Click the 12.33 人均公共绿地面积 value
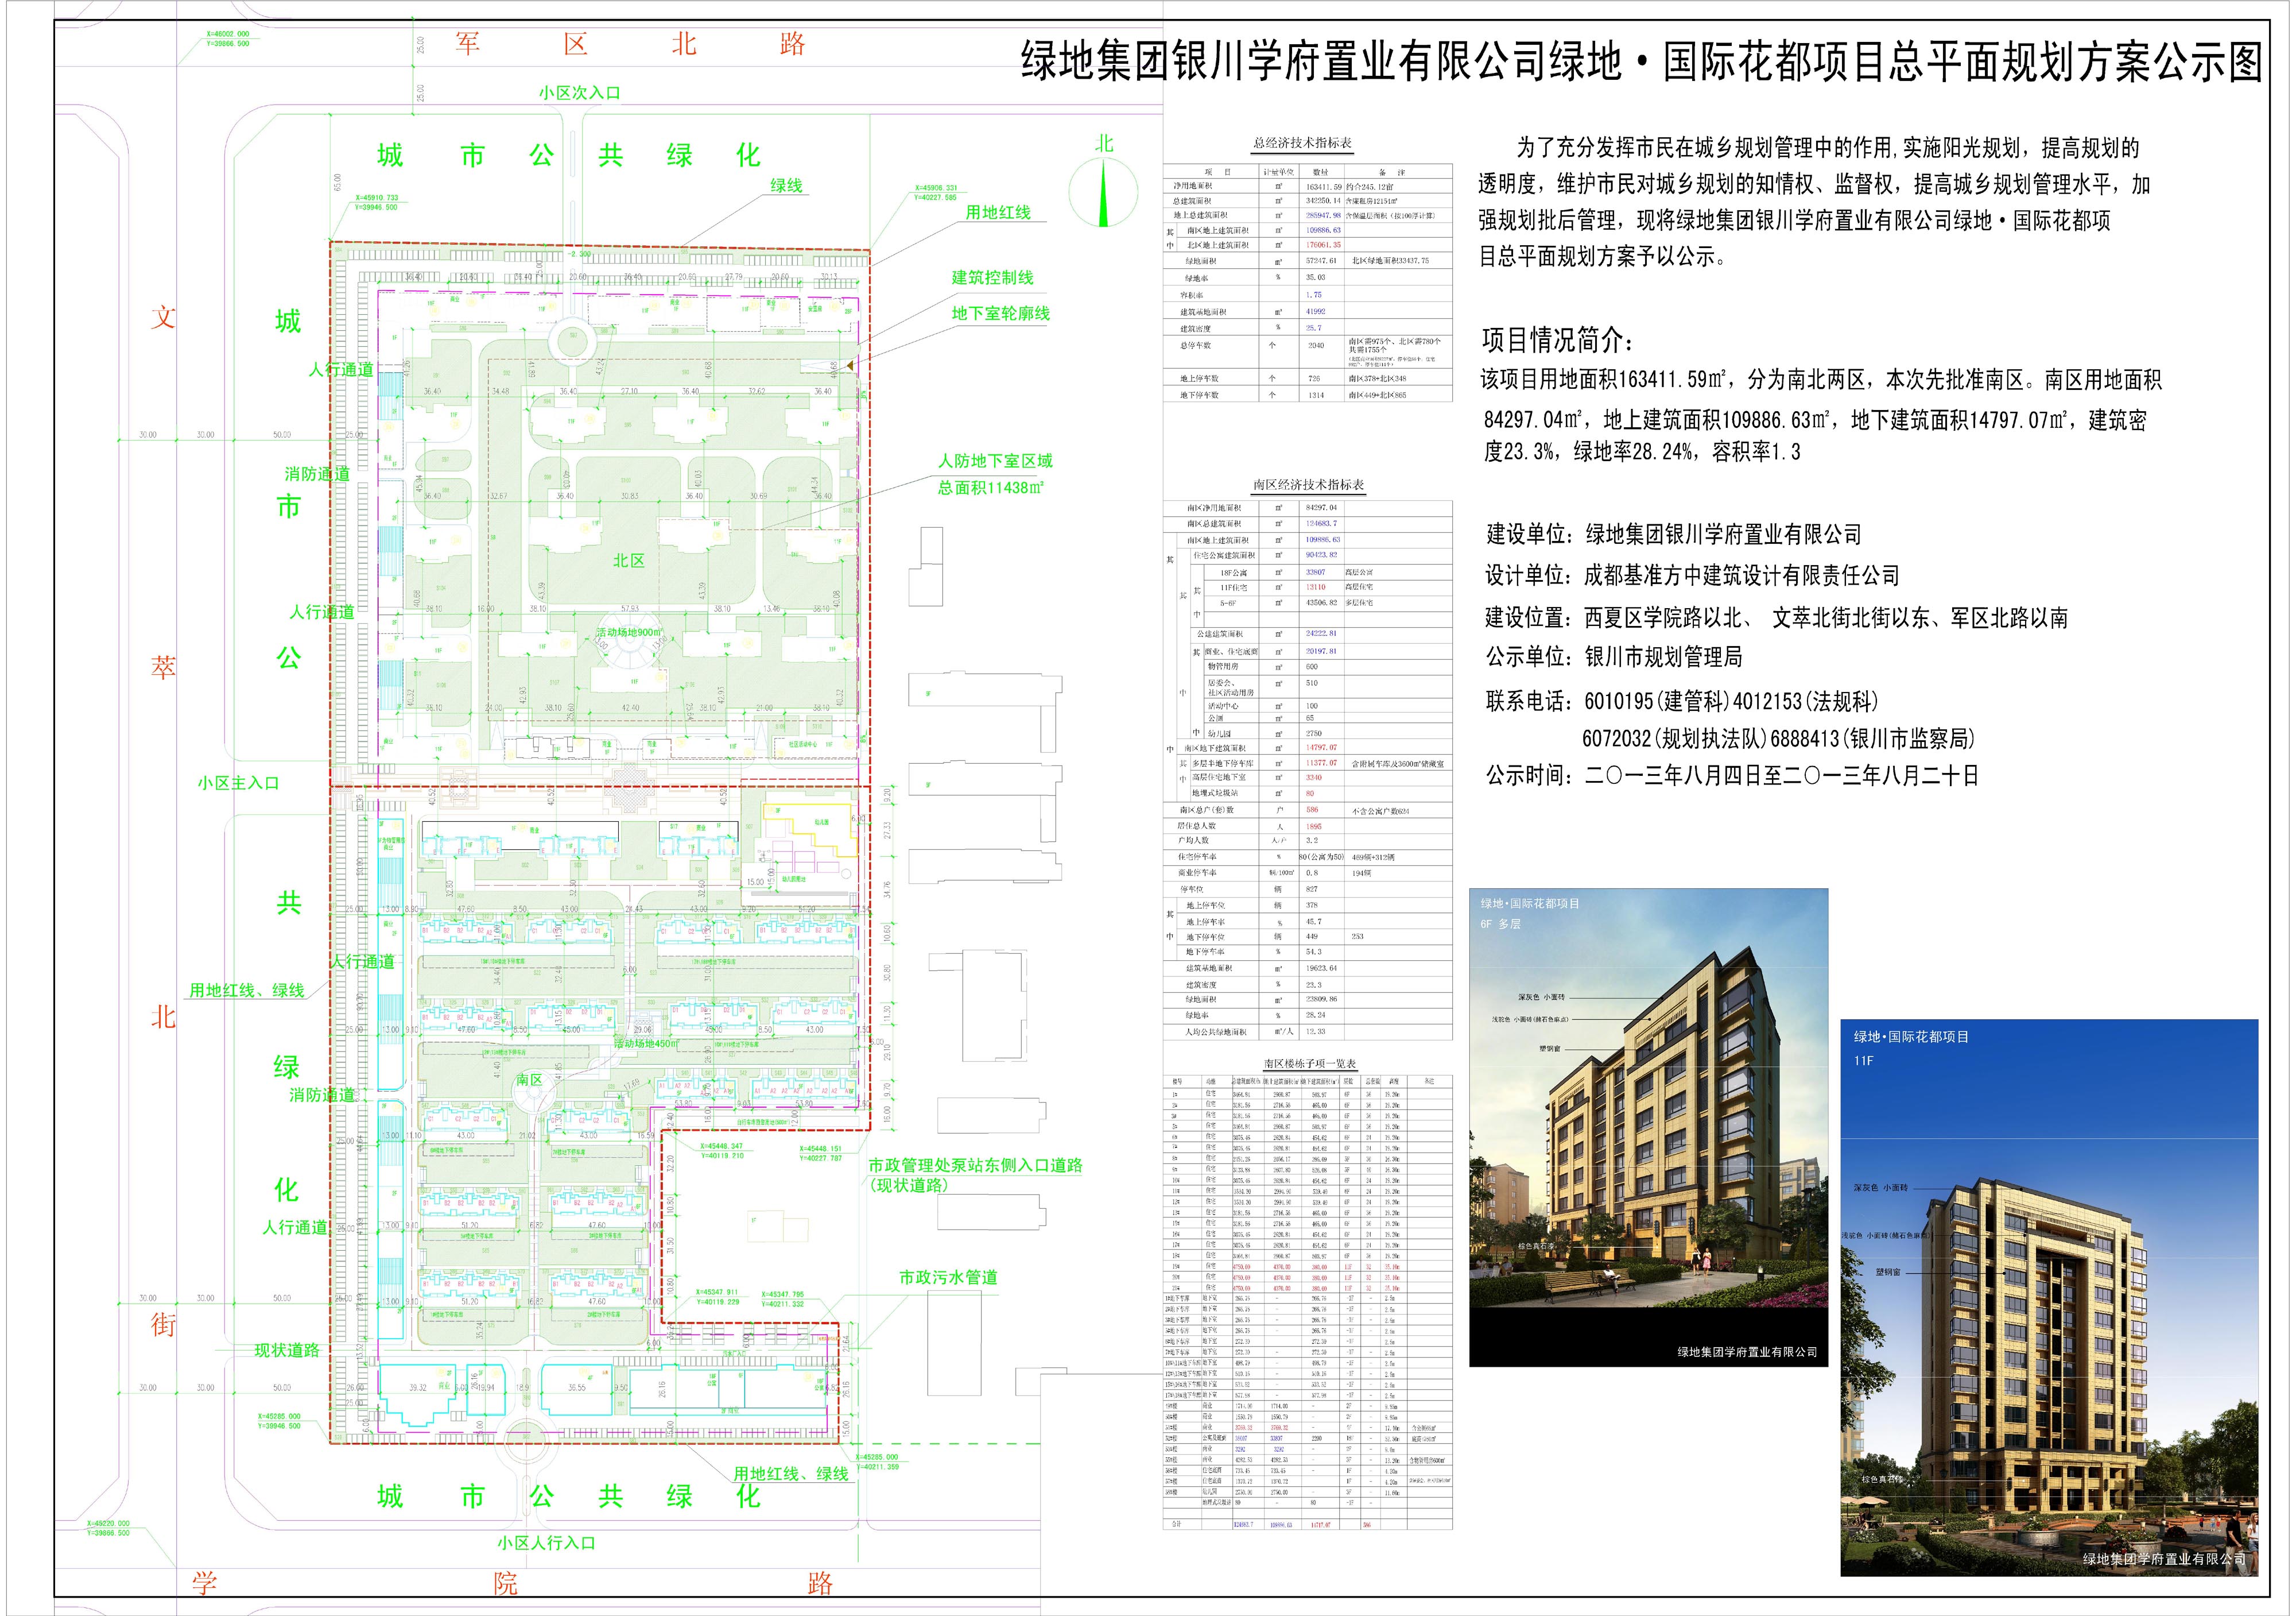The height and width of the screenshot is (1616, 2296). 1316,1031
